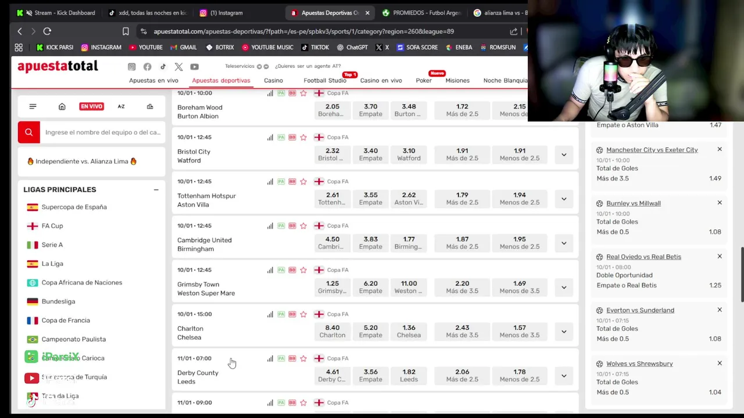This screenshot has width=744, height=418.
Task: Select Leeds win odds 1.82
Action: click(409, 375)
